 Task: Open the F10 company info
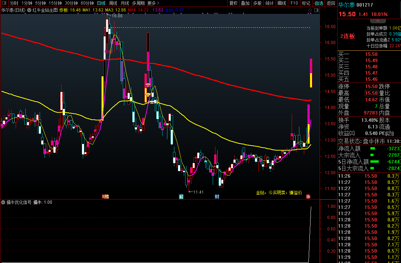click(294, 3)
